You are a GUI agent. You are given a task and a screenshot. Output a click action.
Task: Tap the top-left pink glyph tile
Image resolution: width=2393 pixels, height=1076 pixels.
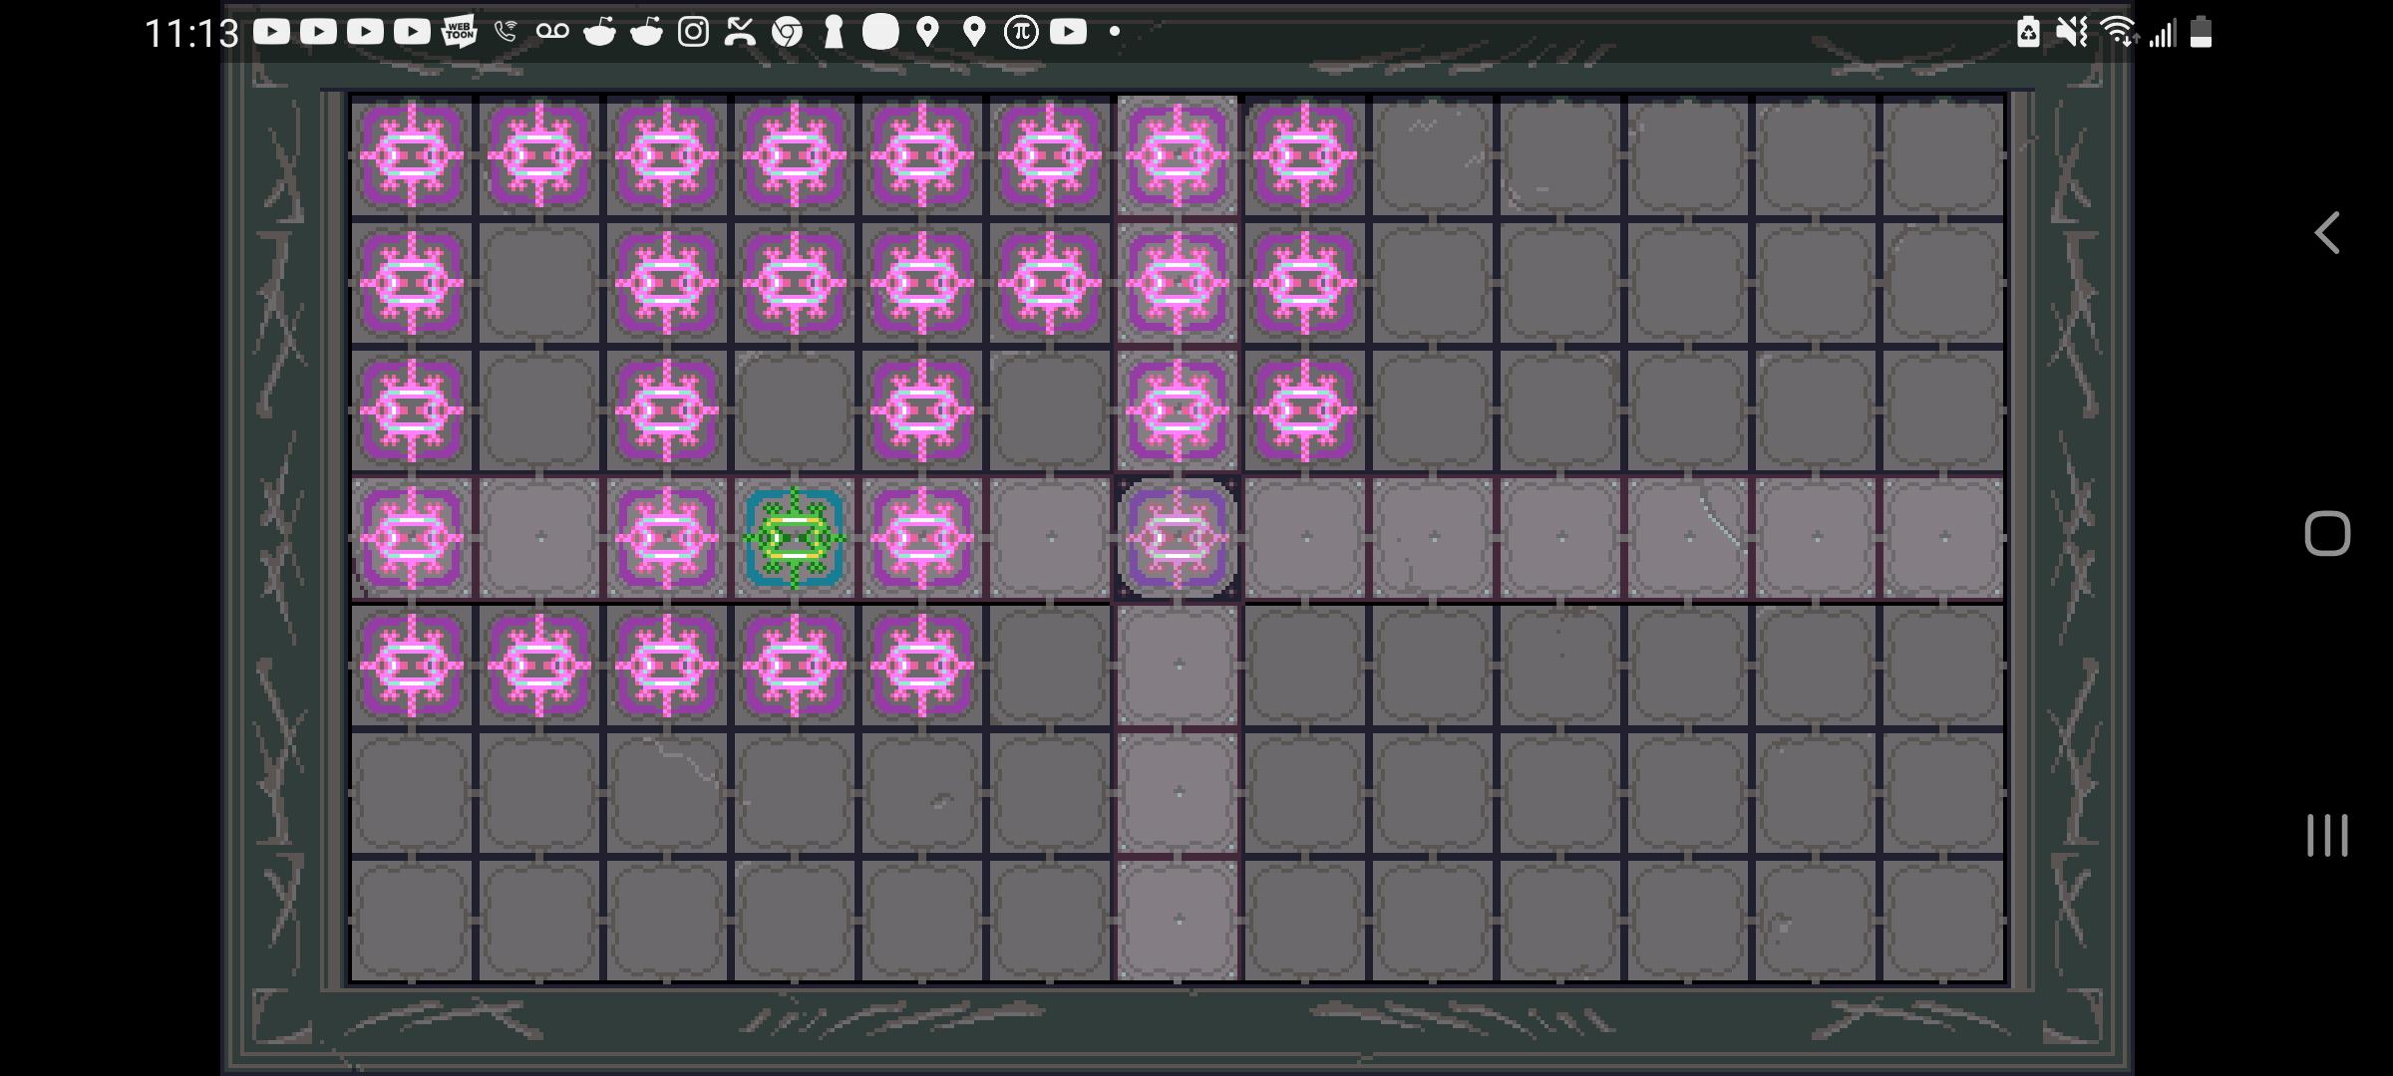coord(412,154)
